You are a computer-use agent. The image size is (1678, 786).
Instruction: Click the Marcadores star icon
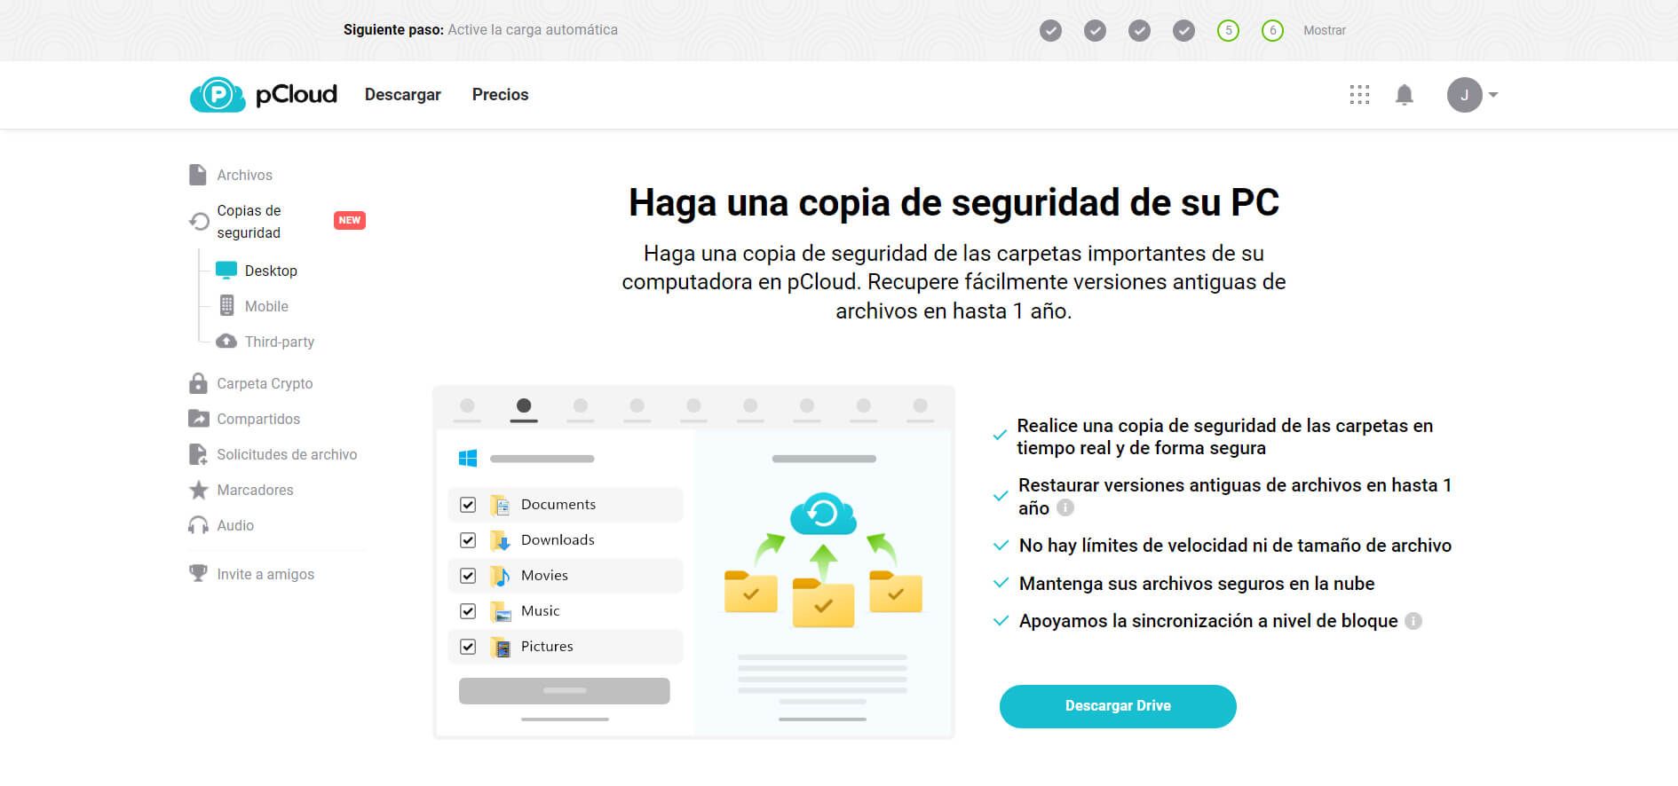(199, 490)
